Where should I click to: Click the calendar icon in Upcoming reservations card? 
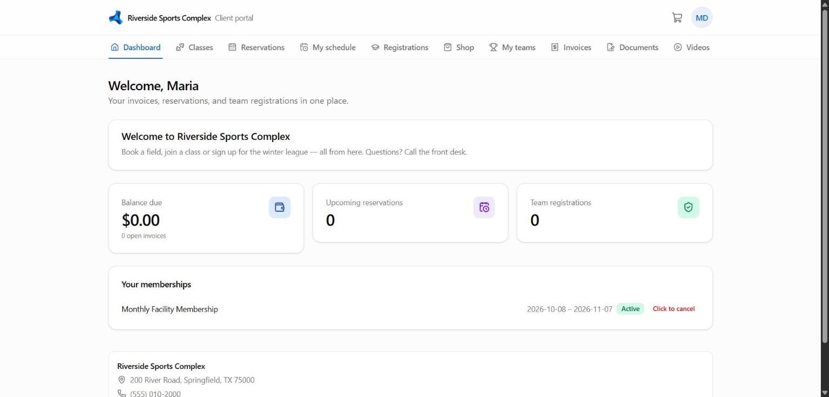484,207
